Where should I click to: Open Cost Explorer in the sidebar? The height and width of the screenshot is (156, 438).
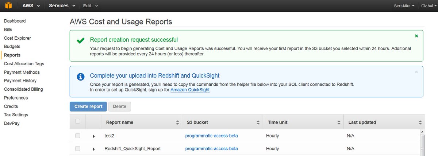[18, 38]
